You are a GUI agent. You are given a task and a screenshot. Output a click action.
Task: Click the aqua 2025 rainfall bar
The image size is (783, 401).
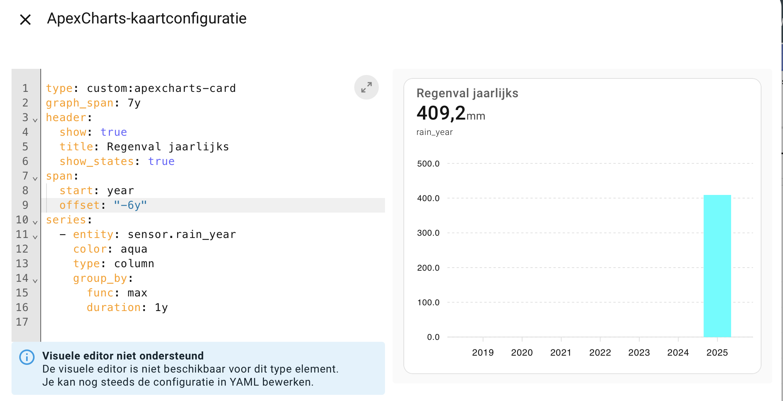click(717, 266)
